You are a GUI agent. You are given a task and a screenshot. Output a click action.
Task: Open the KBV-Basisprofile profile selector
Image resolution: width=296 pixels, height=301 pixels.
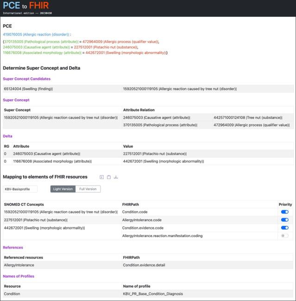[x=20, y=189]
